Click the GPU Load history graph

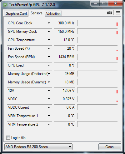click(97, 65)
